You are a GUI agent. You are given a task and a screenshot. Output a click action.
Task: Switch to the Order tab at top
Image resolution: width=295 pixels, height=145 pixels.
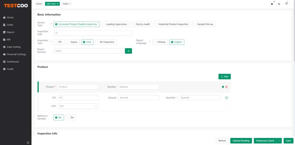(x=66, y=4)
